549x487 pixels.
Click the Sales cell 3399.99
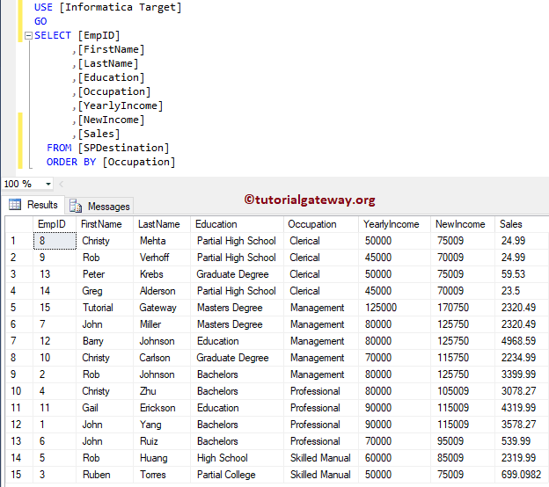(x=522, y=374)
